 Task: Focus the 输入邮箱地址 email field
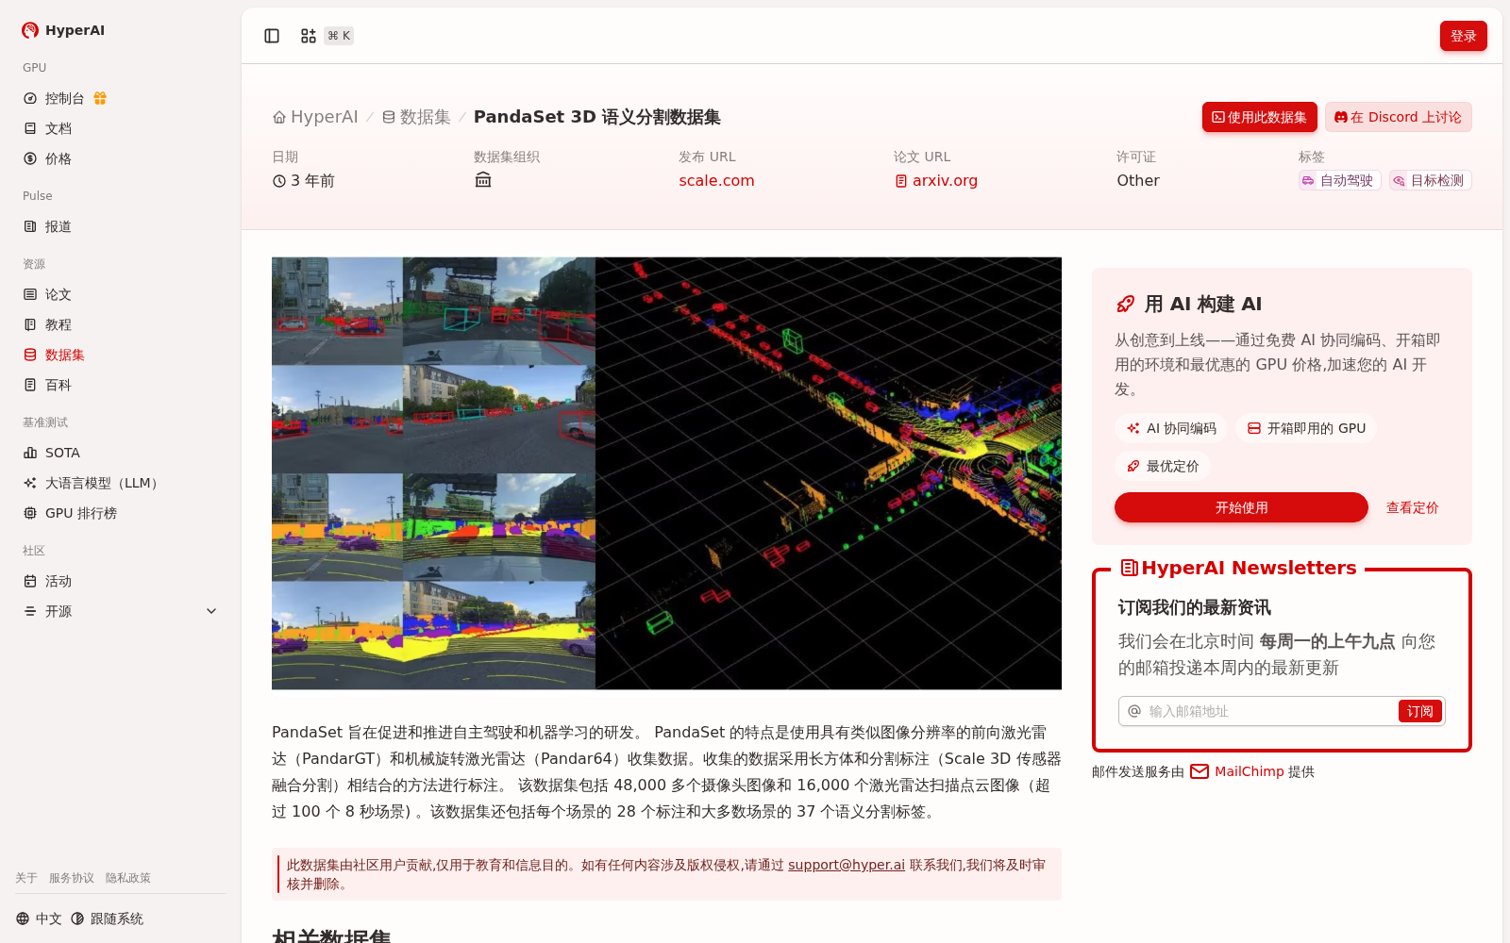pyautogui.click(x=1269, y=711)
